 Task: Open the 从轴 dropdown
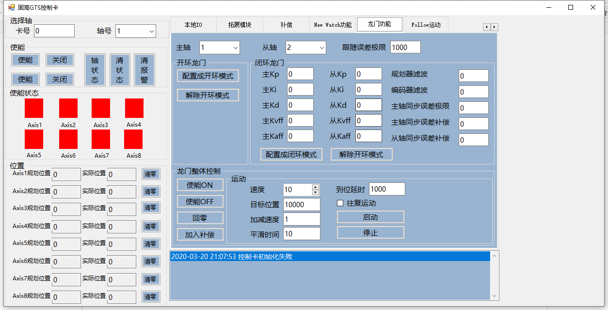(x=322, y=48)
